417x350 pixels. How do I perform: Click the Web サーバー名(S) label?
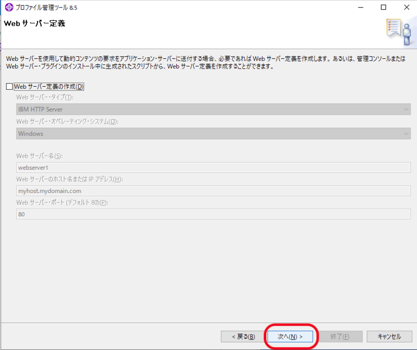pos(40,156)
